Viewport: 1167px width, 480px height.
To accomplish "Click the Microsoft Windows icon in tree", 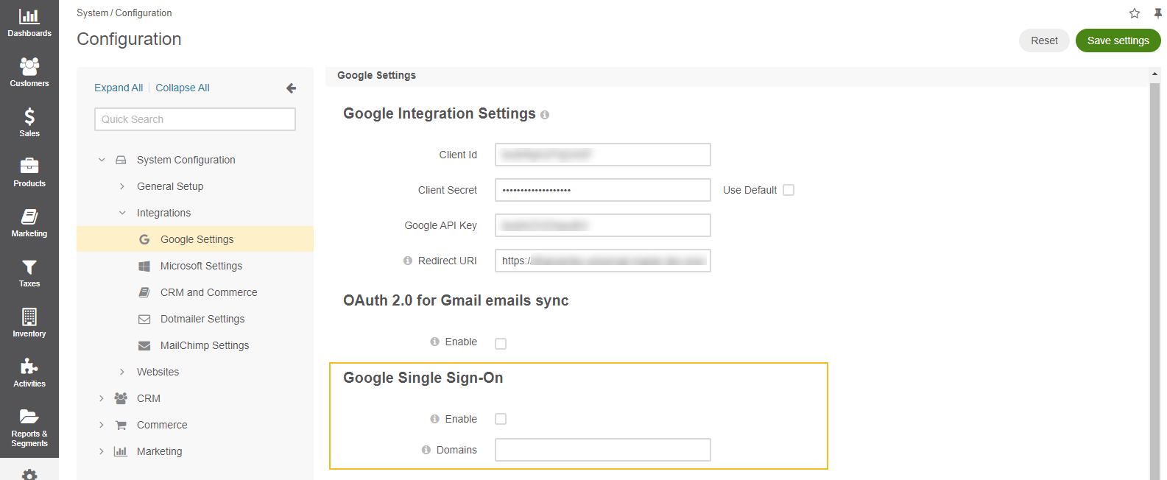I will 144,266.
